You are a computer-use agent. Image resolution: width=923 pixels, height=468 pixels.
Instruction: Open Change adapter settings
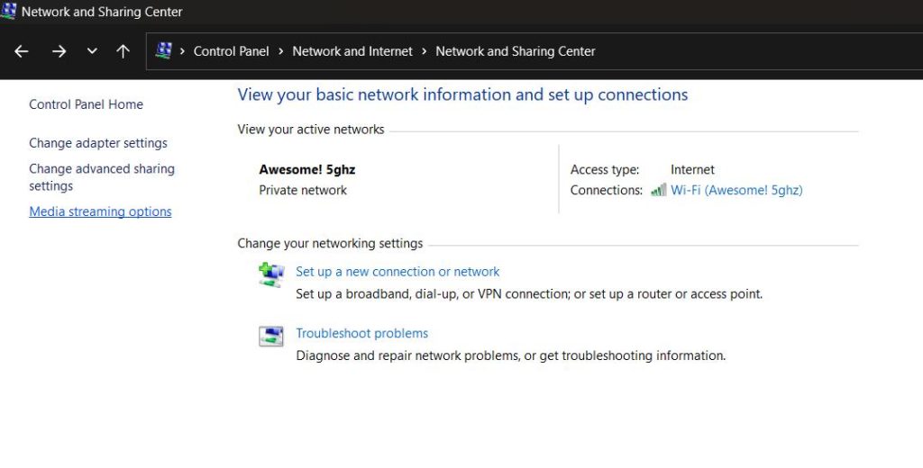tap(98, 143)
